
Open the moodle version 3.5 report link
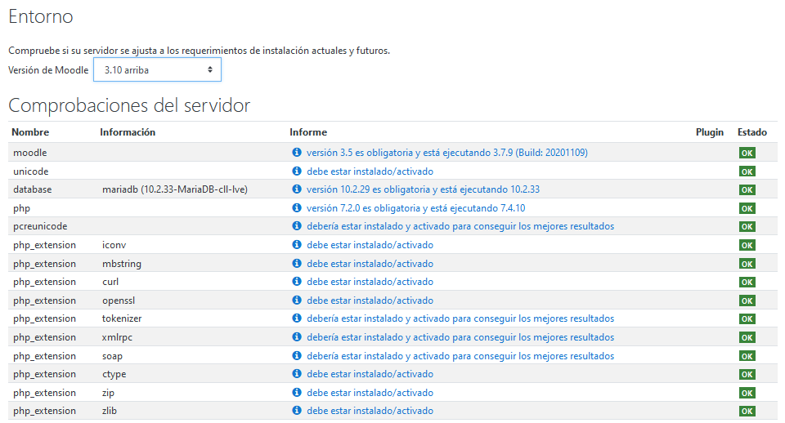[447, 153]
